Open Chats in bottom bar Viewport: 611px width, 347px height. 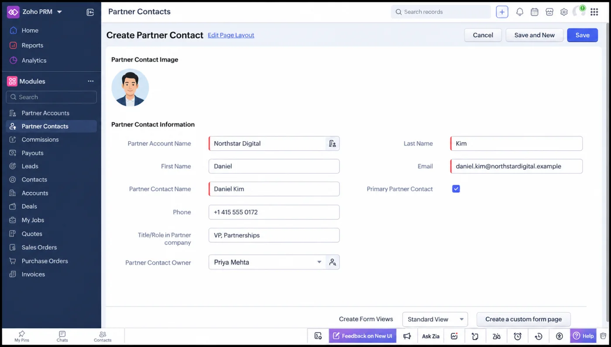(62, 337)
